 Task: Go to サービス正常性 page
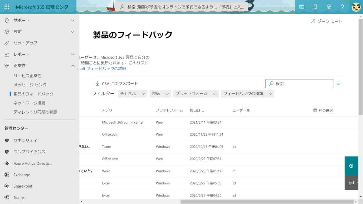point(28,76)
